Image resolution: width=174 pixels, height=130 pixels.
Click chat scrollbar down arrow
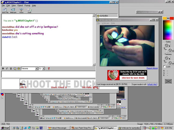click(94, 64)
